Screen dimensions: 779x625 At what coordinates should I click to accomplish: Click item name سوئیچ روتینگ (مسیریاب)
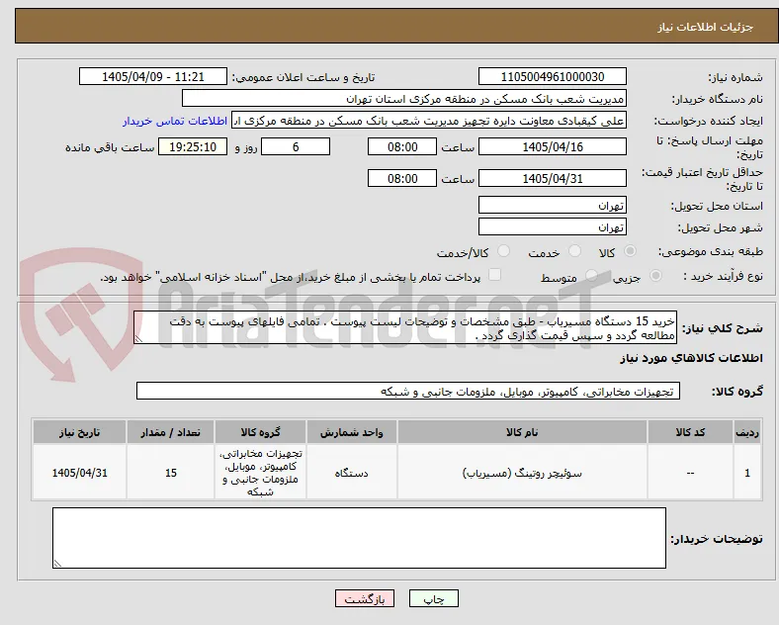(522, 473)
